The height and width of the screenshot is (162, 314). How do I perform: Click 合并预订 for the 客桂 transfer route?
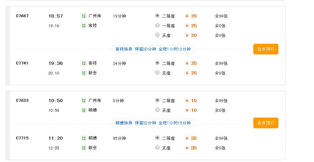tap(265, 49)
